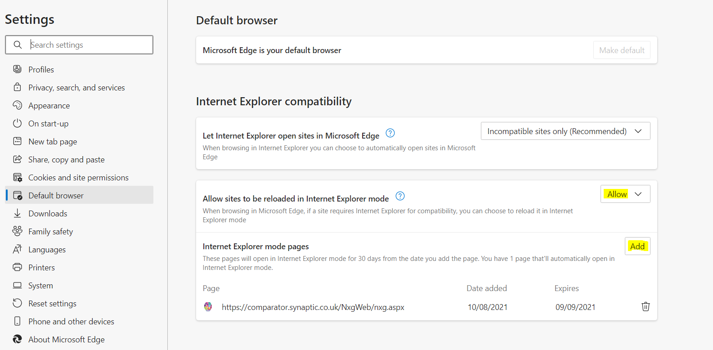The image size is (713, 350).
Task: Click the comparator.synaptic.co.uk page URL
Action: tap(313, 307)
